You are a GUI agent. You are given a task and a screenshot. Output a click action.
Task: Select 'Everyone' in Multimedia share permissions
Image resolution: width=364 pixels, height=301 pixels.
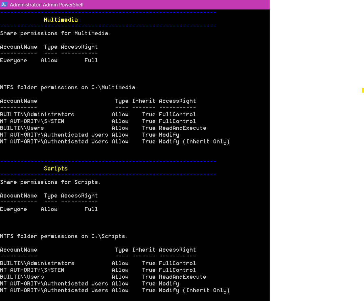pyautogui.click(x=14, y=61)
